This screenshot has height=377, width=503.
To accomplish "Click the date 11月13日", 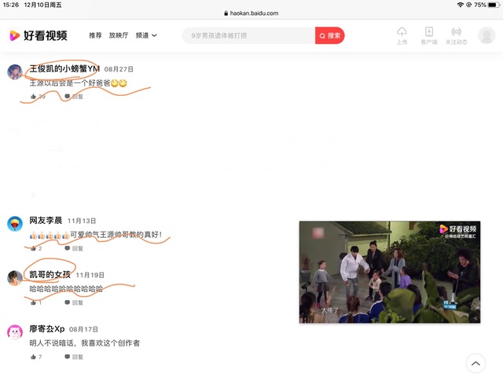I will 82,221.
